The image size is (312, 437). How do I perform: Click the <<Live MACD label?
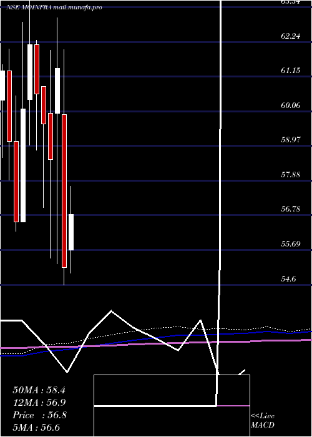pyautogui.click(x=263, y=421)
